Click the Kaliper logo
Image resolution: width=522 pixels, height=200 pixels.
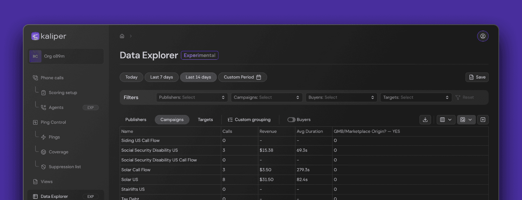(x=49, y=36)
